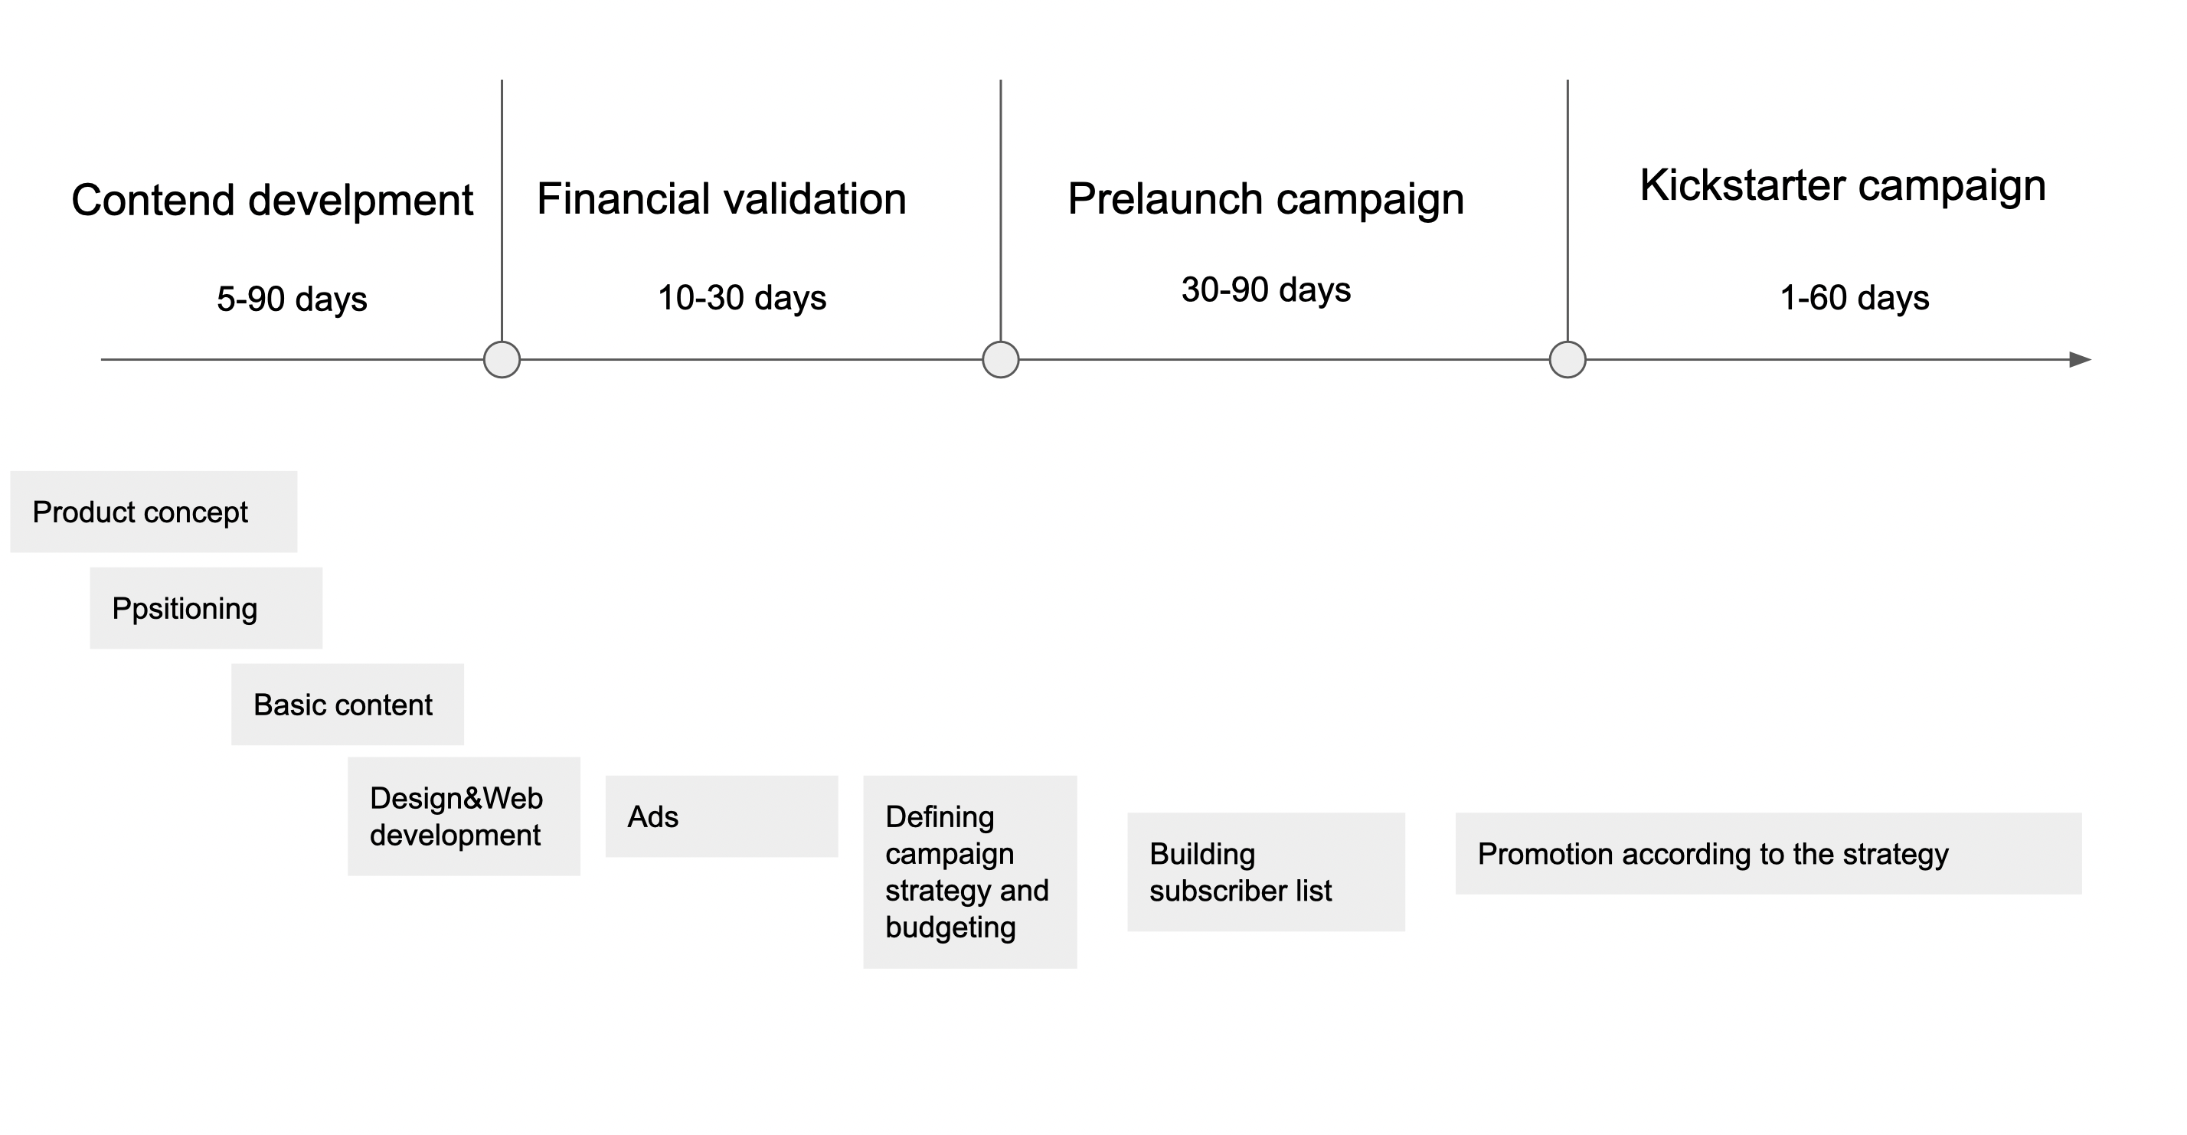
Task: Select the 'Financial validation' phase title
Action: tap(721, 199)
